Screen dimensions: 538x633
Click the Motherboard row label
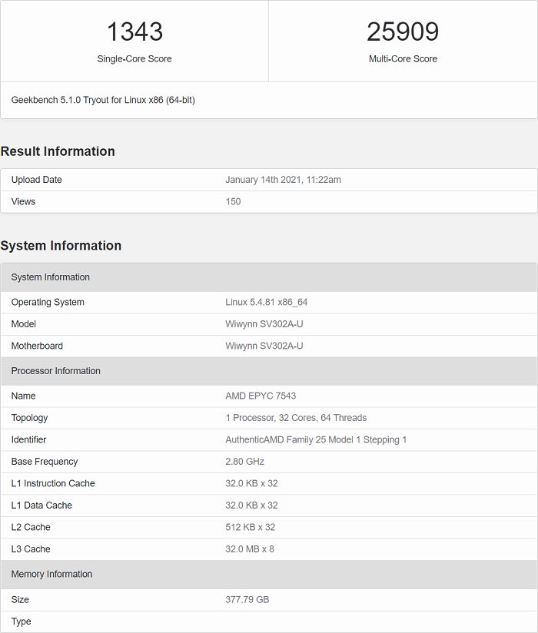[37, 346]
